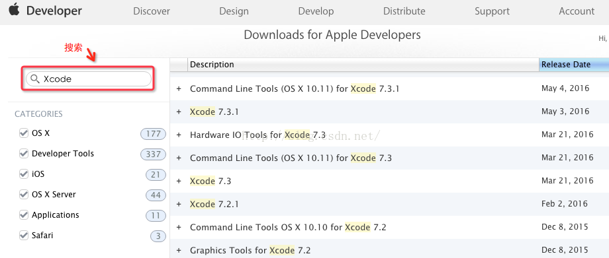Click the OS X Server count badge 44
The image size is (609, 258).
(x=156, y=195)
